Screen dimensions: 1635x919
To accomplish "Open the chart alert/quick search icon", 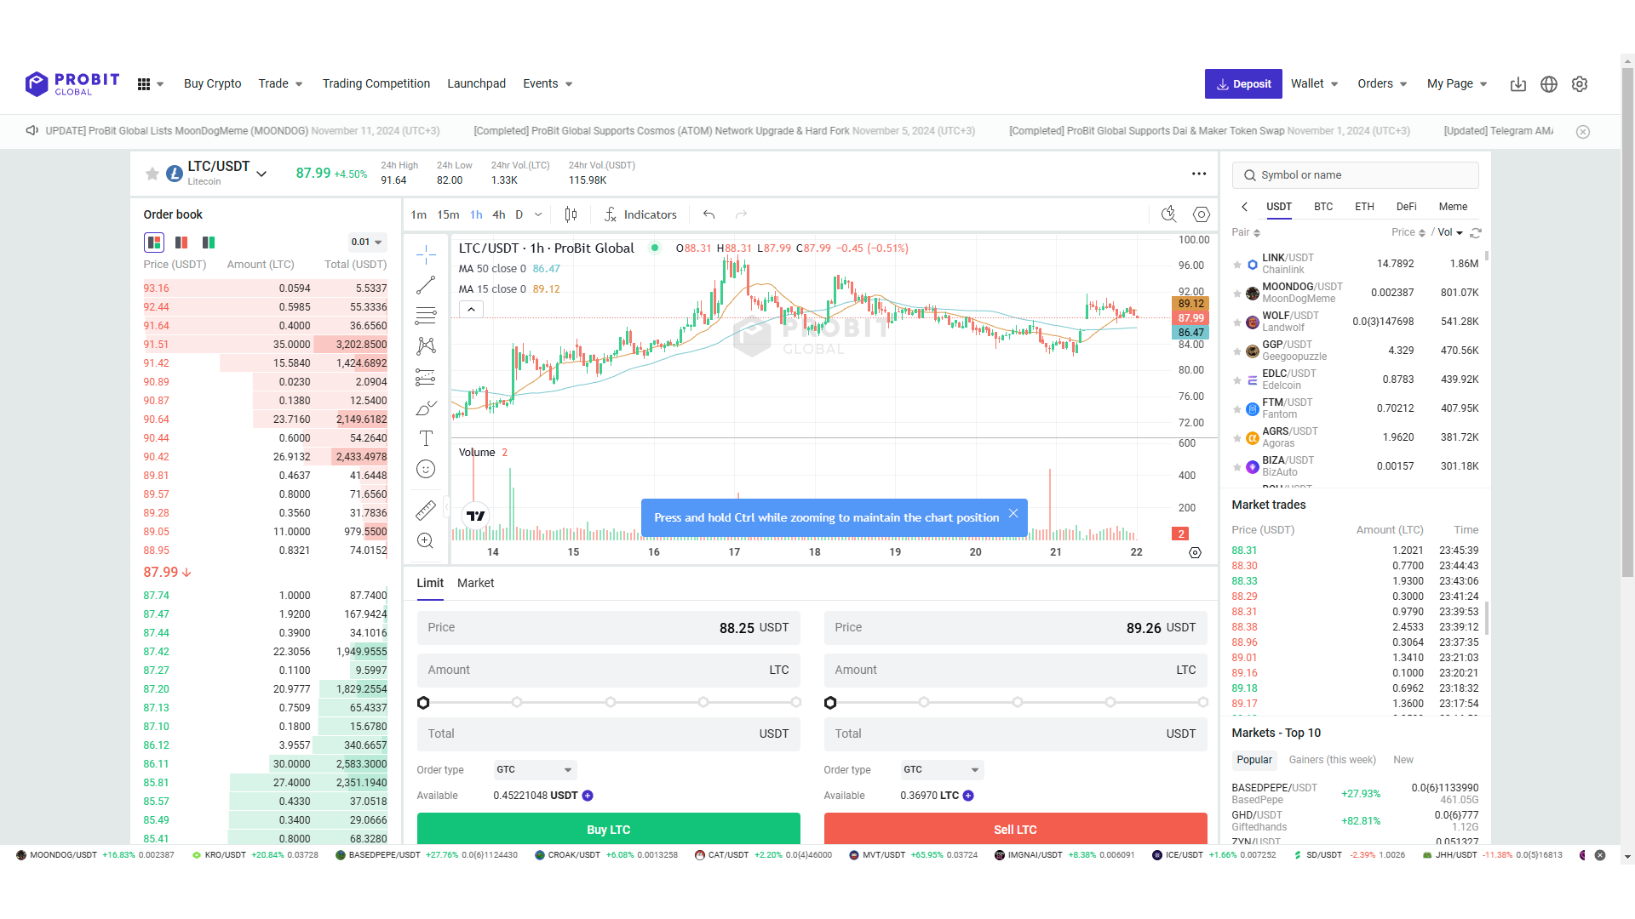I will pyautogui.click(x=1169, y=214).
